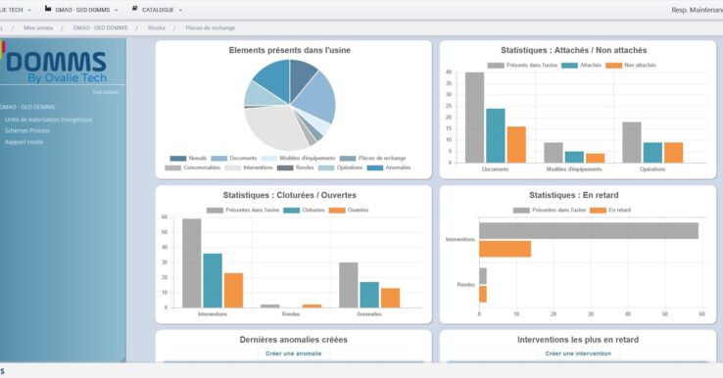The width and height of the screenshot is (723, 378).
Task: Toggle the Cloturées legend entry
Action: (304, 211)
